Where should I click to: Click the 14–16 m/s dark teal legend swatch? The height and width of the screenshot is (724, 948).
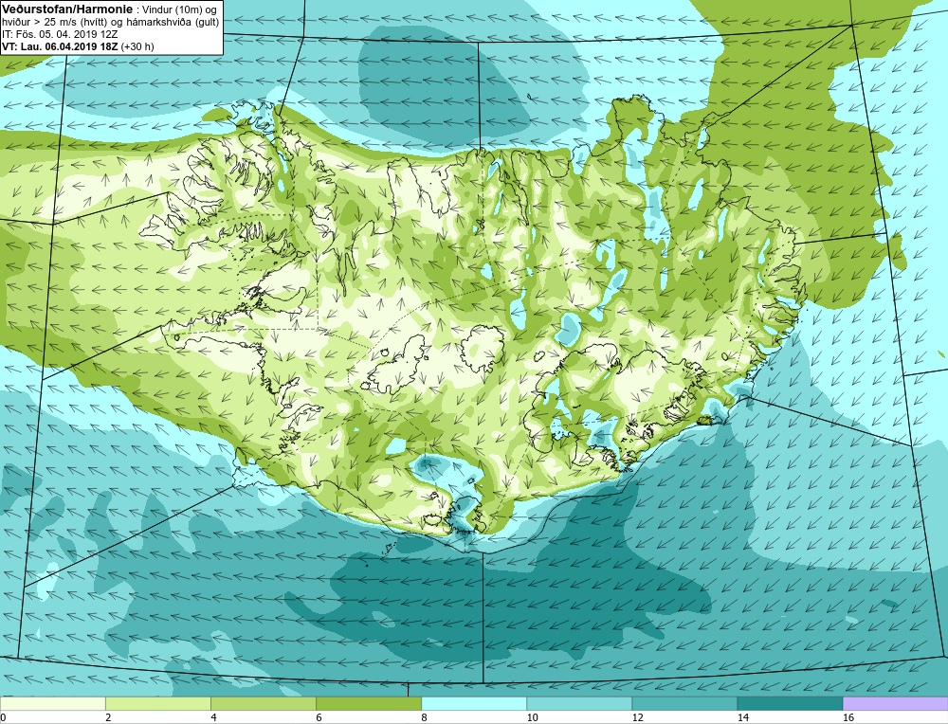point(790,703)
